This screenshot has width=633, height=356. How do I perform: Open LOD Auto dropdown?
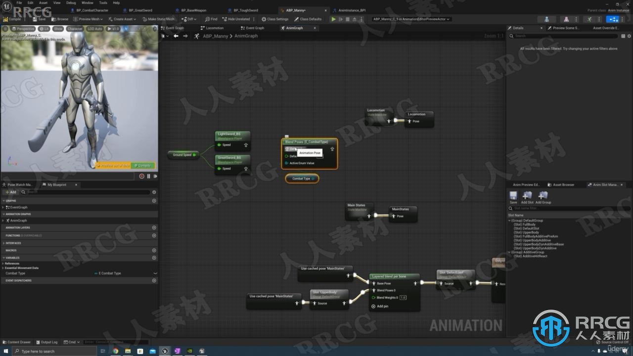point(94,29)
